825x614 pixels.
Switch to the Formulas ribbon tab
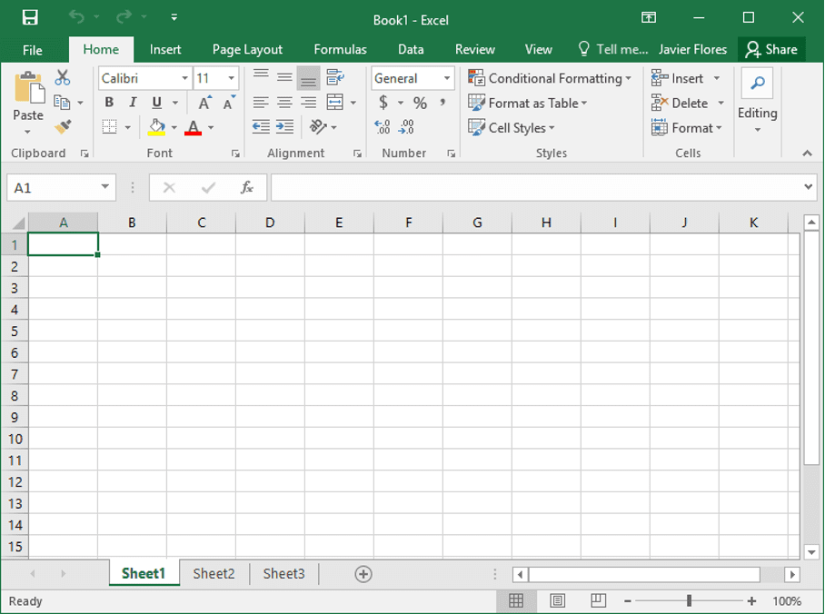pos(340,49)
